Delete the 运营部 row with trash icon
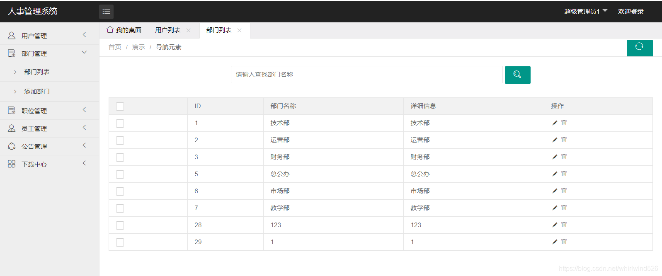The image size is (662, 276). [564, 140]
